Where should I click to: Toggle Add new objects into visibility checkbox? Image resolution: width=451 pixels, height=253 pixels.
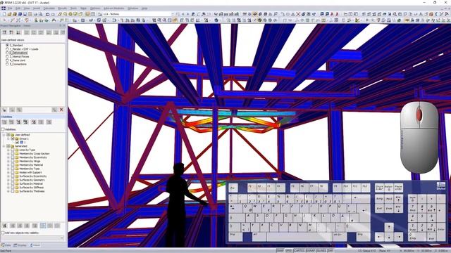pyautogui.click(x=3, y=233)
